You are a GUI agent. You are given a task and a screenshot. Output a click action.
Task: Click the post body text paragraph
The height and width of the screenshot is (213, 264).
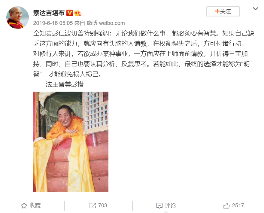click(x=144, y=54)
